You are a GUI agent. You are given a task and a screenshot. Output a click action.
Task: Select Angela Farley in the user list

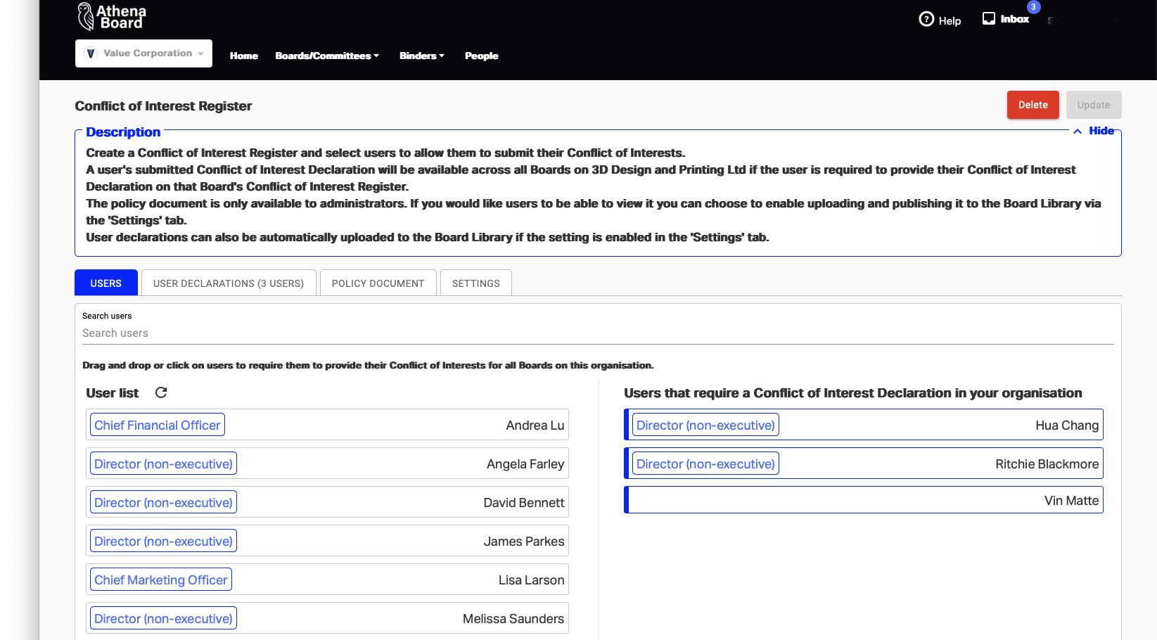327,463
